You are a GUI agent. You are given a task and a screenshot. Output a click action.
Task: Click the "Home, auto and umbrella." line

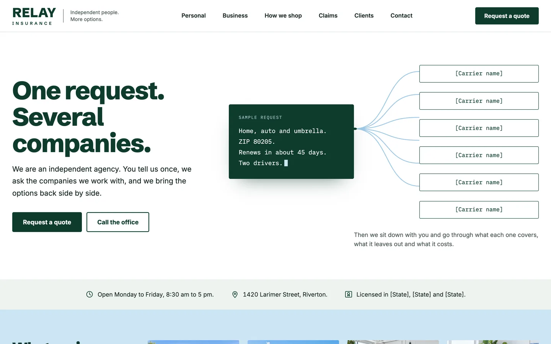(282, 131)
